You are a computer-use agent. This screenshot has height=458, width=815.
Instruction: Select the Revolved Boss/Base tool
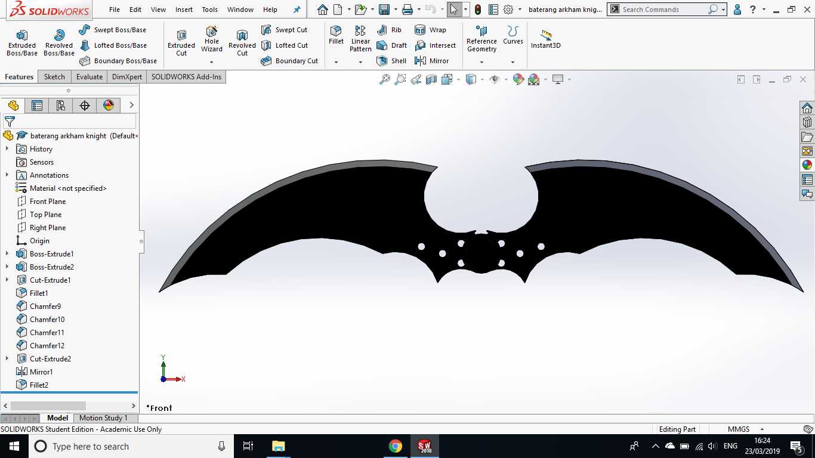[58, 43]
